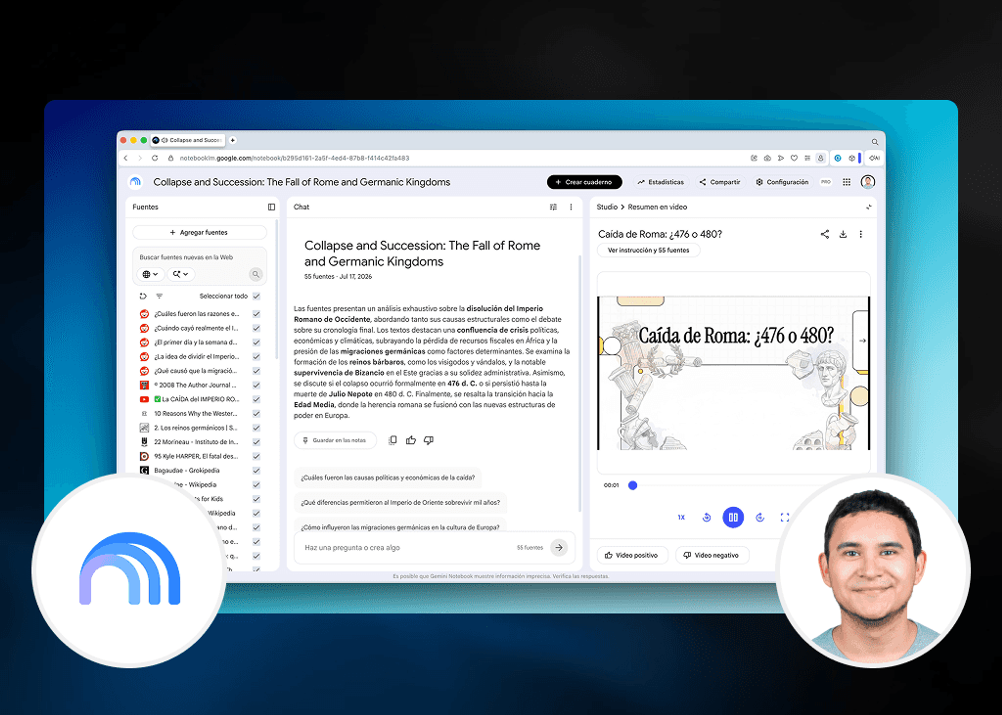Uncheck source La CAÍDA del IMPERIO RO
The width and height of the screenshot is (1002, 715).
point(257,399)
